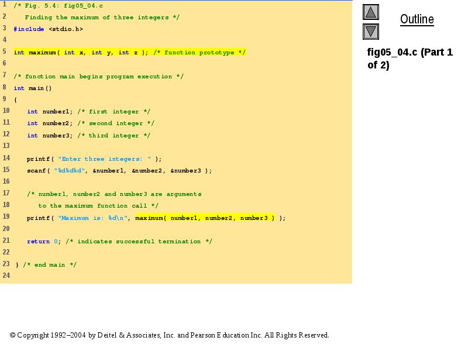Click the highlighted 'maximum( number1, number2, number3 )' call

205,218
